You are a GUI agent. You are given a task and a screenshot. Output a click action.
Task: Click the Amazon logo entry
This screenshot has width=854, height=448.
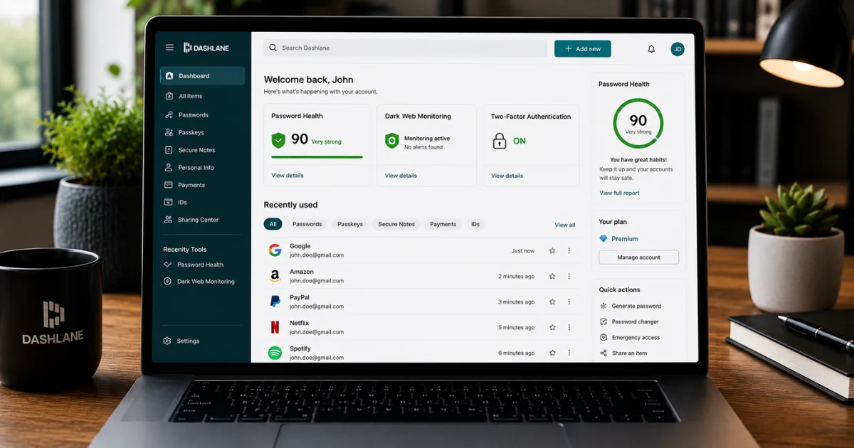tap(275, 276)
